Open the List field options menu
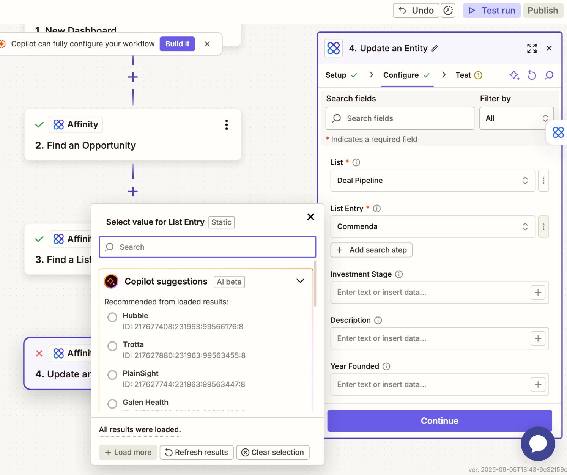Screen dimensions: 567x475 pyautogui.click(x=543, y=181)
